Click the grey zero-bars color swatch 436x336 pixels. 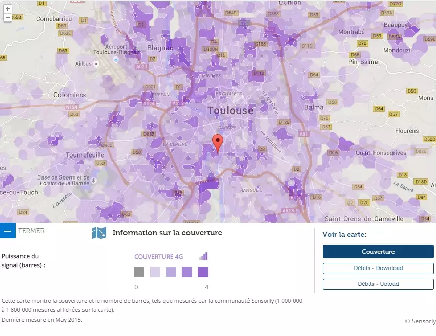(139, 272)
